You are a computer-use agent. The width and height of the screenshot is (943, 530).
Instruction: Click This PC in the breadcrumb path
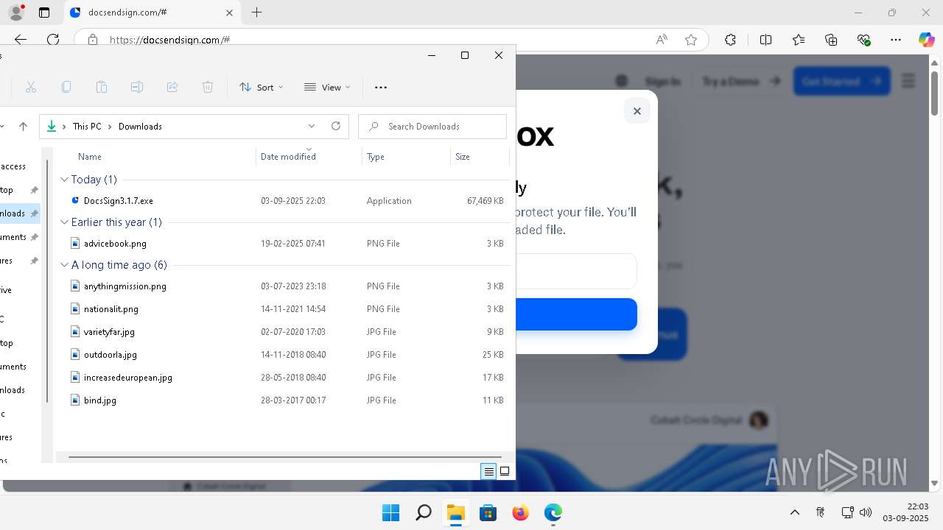(x=87, y=127)
